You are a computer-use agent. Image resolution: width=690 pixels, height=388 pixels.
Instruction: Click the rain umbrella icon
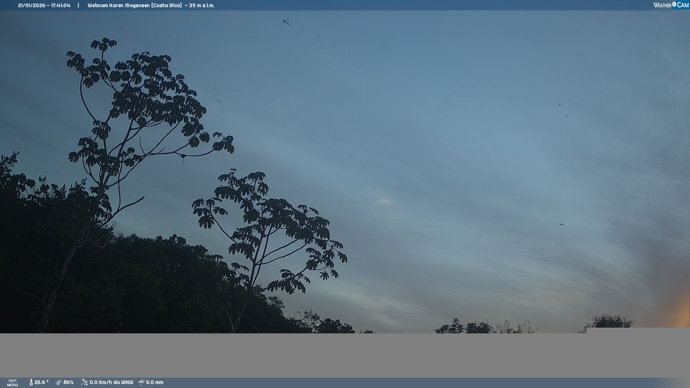tap(142, 382)
